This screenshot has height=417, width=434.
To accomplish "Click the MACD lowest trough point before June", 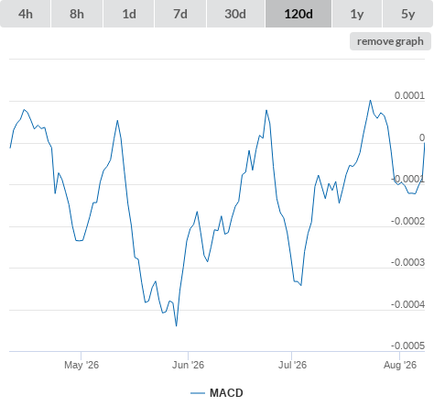I will (177, 326).
